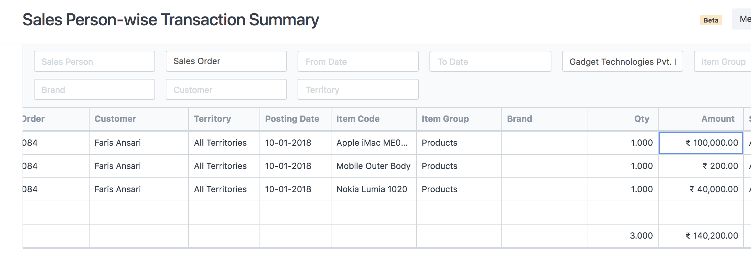The height and width of the screenshot is (271, 751).
Task: Select the Territory filter input
Action: (358, 90)
